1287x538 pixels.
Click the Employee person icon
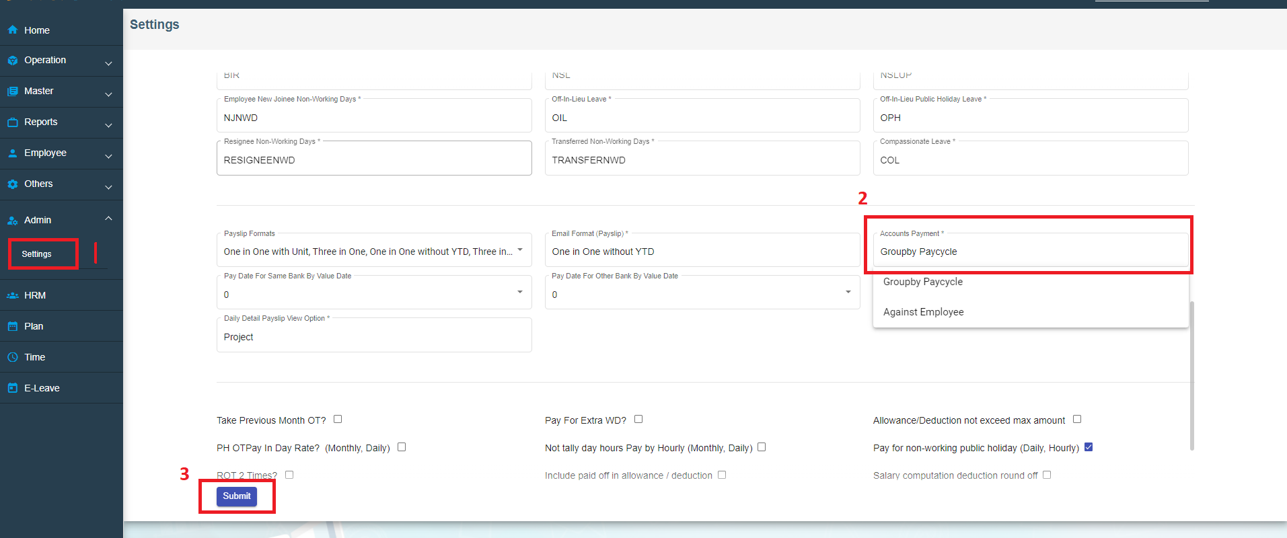tap(12, 153)
